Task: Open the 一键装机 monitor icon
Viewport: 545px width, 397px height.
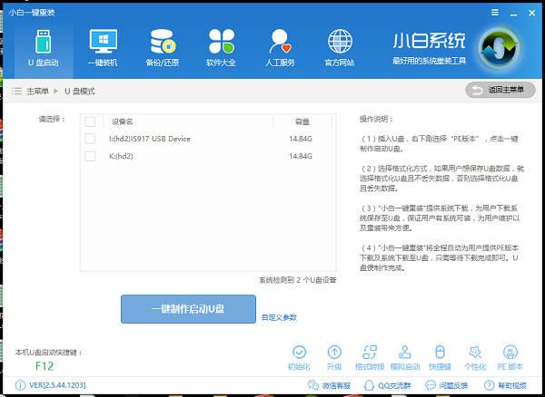Action: pyautogui.click(x=103, y=42)
